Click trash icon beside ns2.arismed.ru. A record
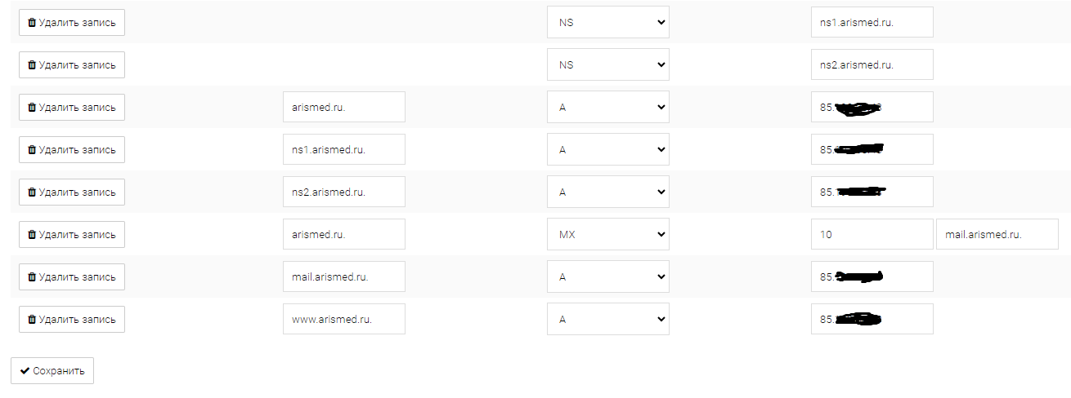 point(32,192)
